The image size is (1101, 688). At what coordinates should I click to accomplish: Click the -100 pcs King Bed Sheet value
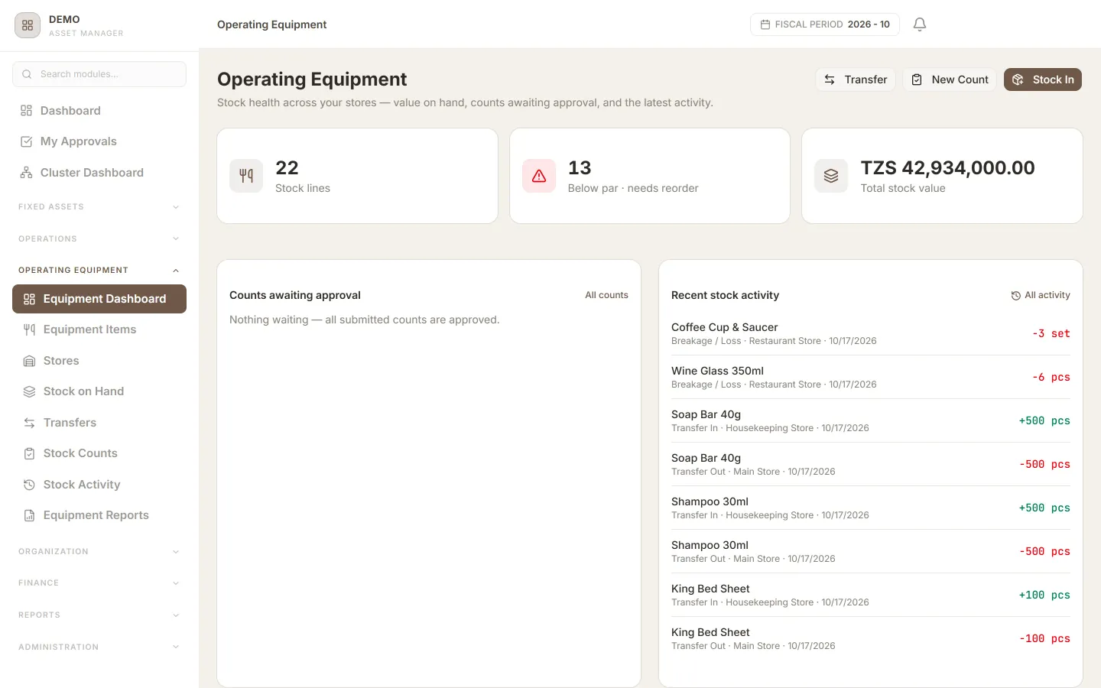tap(1044, 638)
